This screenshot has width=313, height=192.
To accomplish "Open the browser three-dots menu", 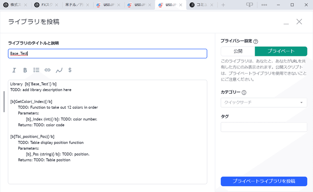I will (x=264, y=5).
